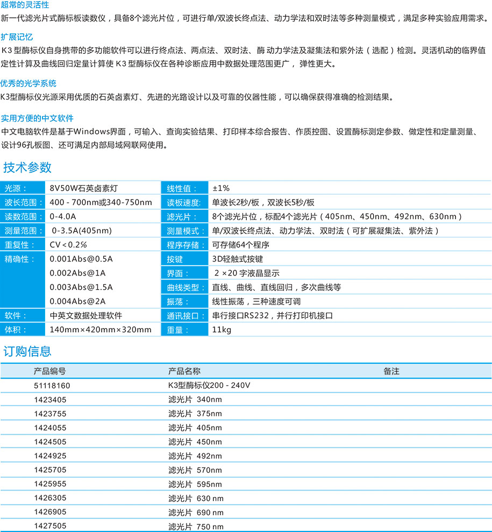
Task: Click the value ±1%
Action: click(221, 188)
